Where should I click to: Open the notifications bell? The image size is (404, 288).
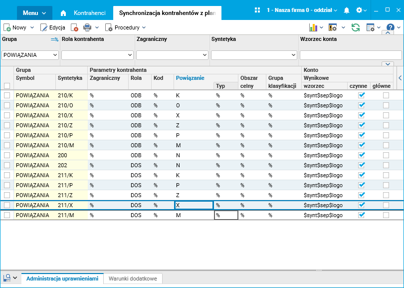tap(347, 10)
